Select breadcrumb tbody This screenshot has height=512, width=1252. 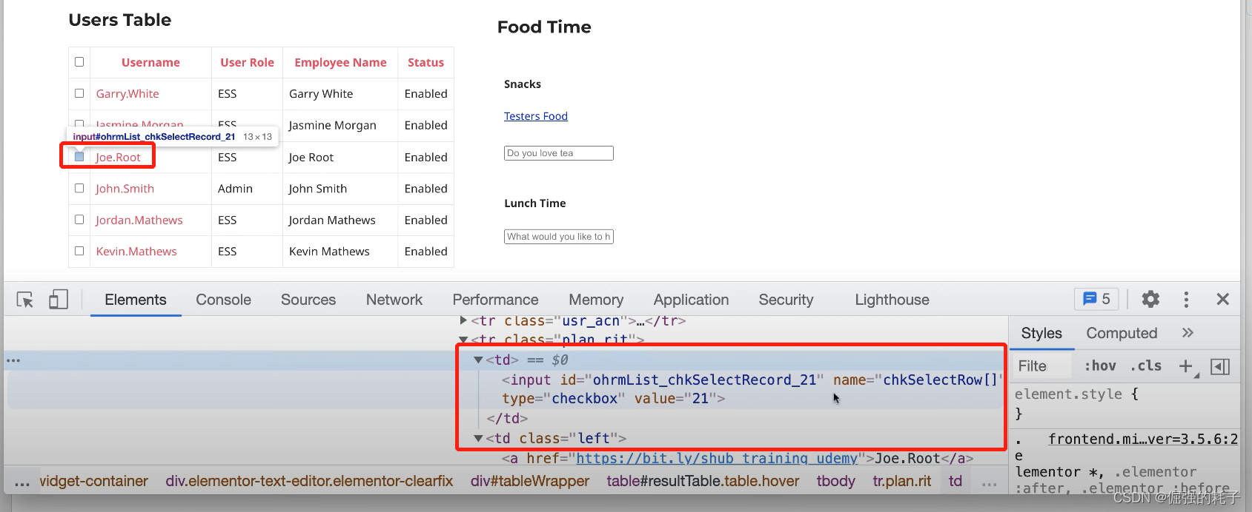tap(835, 482)
